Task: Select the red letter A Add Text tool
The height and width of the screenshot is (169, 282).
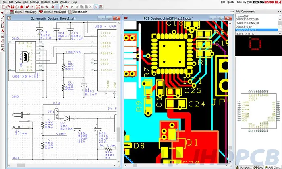Action: tap(2, 31)
